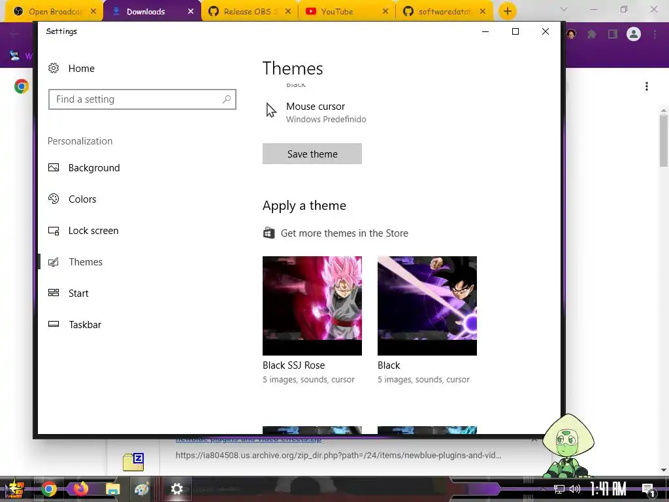Click Settings gear in the taskbar
The image size is (669, 502).
click(176, 489)
